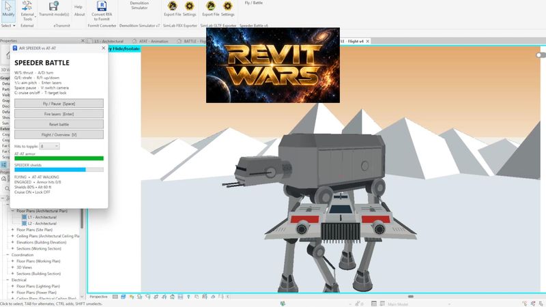This screenshot has width=546, height=307.
Task: Expand Floor Plans (Site Plan) node
Action: tap(12, 230)
